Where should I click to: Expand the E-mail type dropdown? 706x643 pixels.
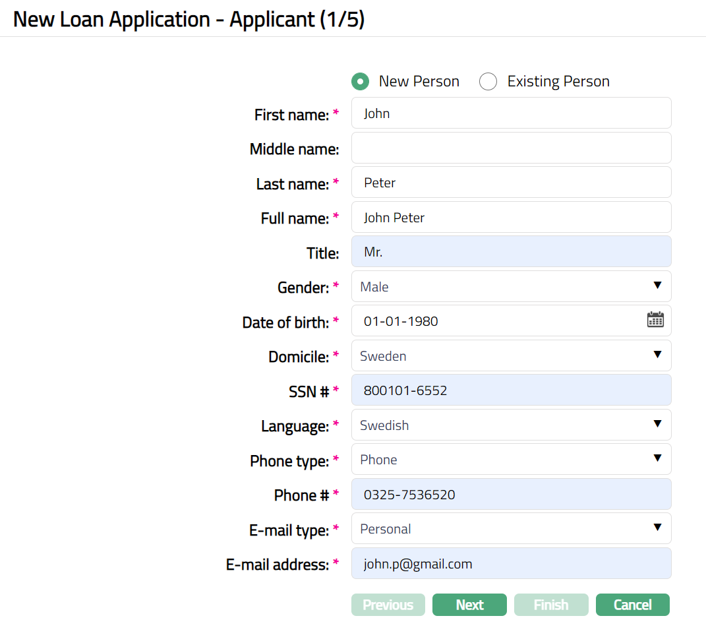point(511,528)
